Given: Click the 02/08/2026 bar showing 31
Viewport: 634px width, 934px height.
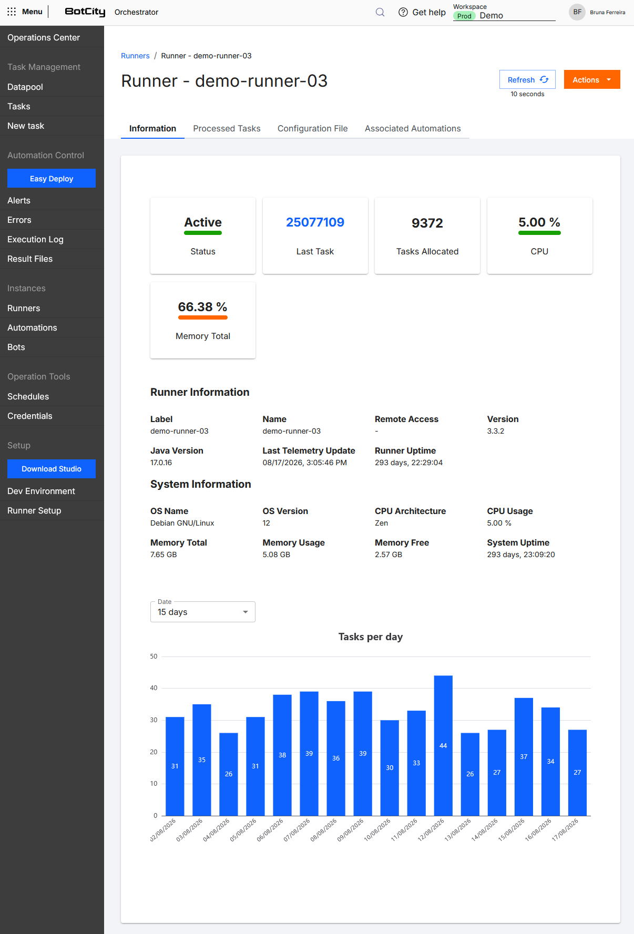Looking at the screenshot, I should (175, 766).
